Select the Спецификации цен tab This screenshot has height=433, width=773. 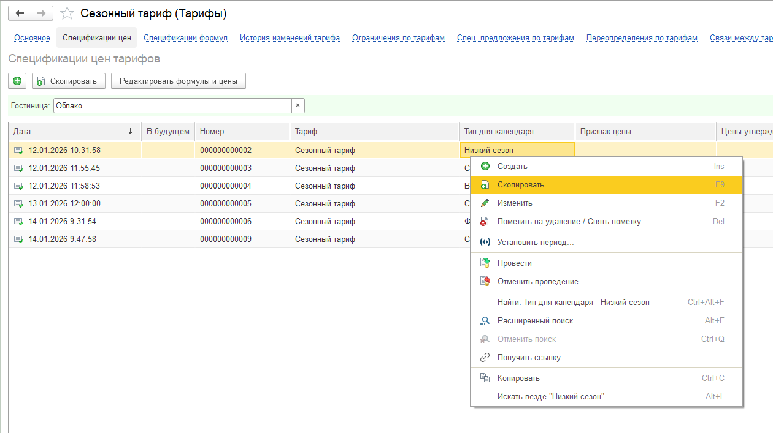(x=97, y=37)
